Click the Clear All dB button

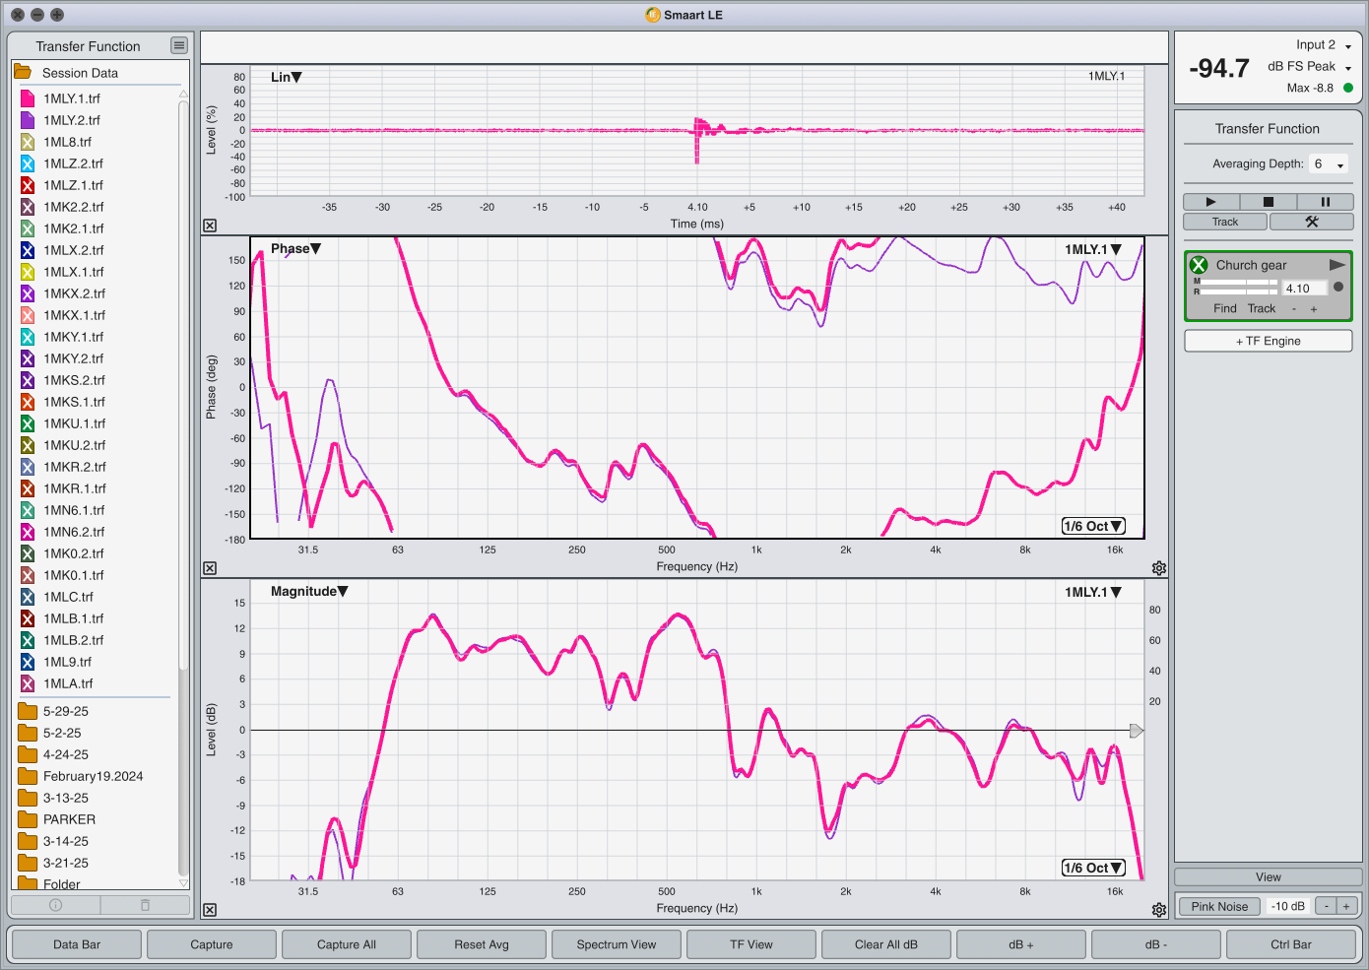point(886,944)
